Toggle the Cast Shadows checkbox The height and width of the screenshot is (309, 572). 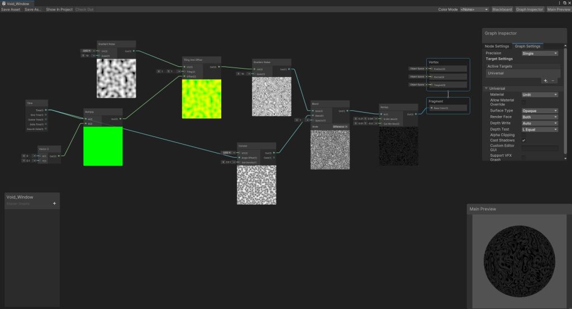coord(524,141)
